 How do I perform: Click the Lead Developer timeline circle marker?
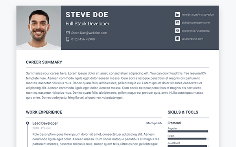pos(28,123)
